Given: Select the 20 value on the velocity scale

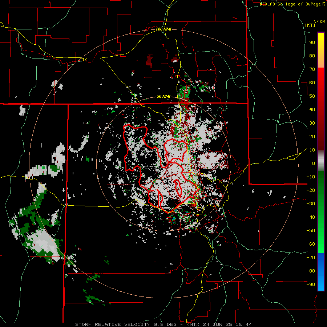Looking at the screenshot, I should (312, 136).
